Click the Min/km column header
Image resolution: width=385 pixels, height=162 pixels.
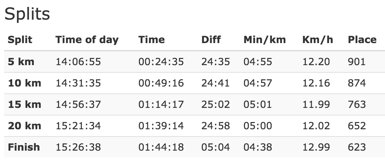point(264,40)
